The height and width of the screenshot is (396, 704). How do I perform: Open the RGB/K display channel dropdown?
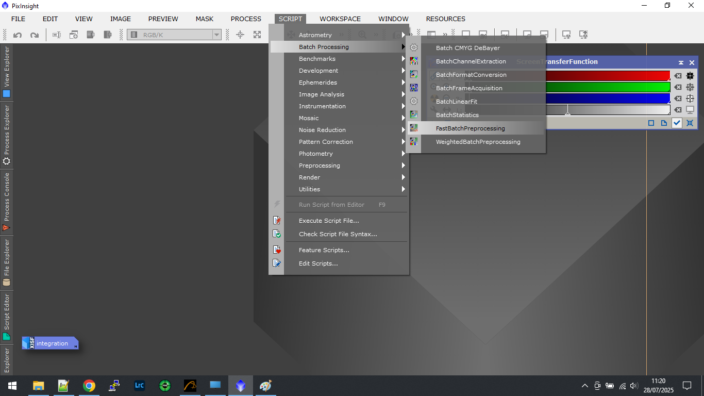pos(174,35)
